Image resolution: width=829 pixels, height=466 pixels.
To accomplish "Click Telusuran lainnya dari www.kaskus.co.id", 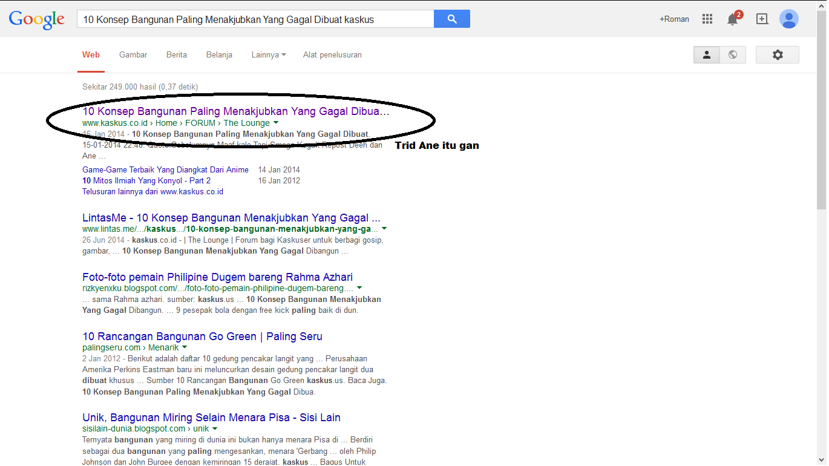I will [152, 191].
